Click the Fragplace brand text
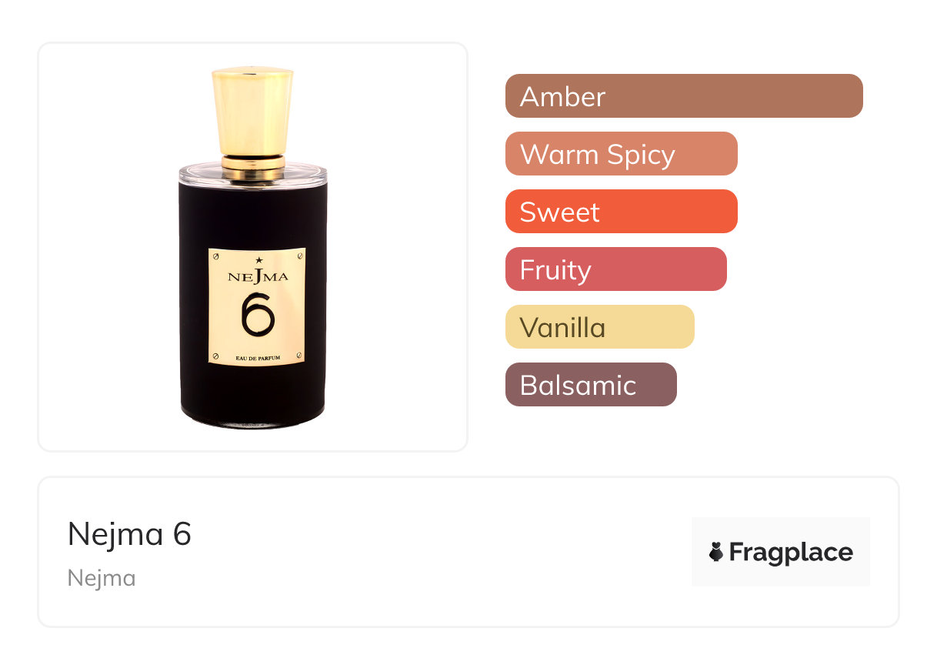Image resolution: width=937 pixels, height=665 pixels. pos(791,552)
